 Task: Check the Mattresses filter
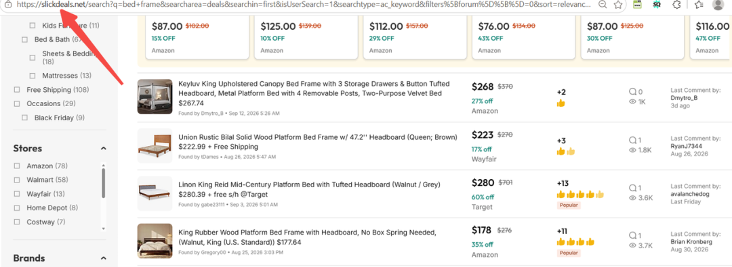33,76
